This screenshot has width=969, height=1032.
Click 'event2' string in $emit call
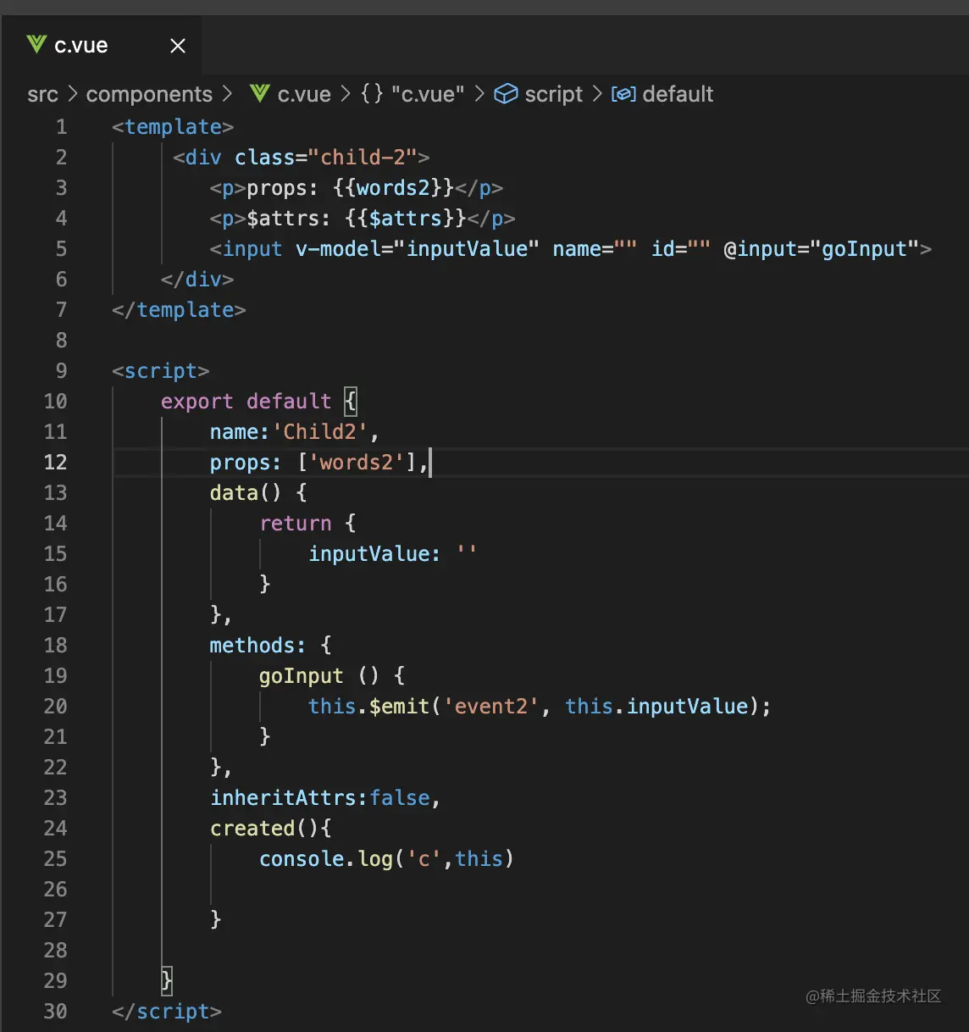point(491,707)
